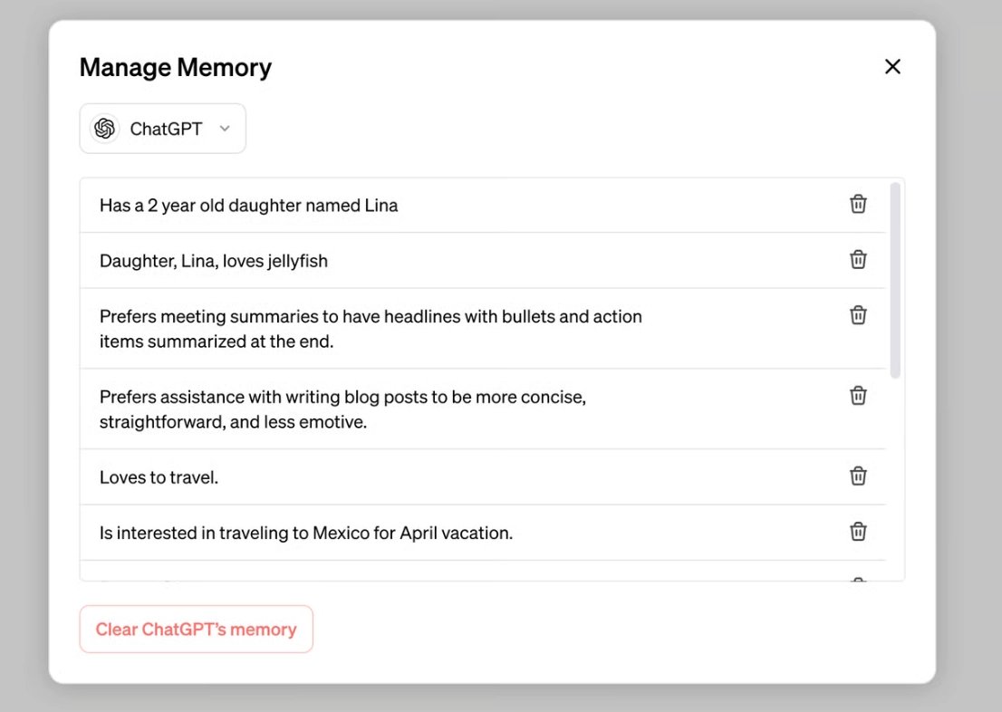This screenshot has width=1002, height=712.
Task: Click the Manage Memory heading
Action: pyautogui.click(x=176, y=68)
